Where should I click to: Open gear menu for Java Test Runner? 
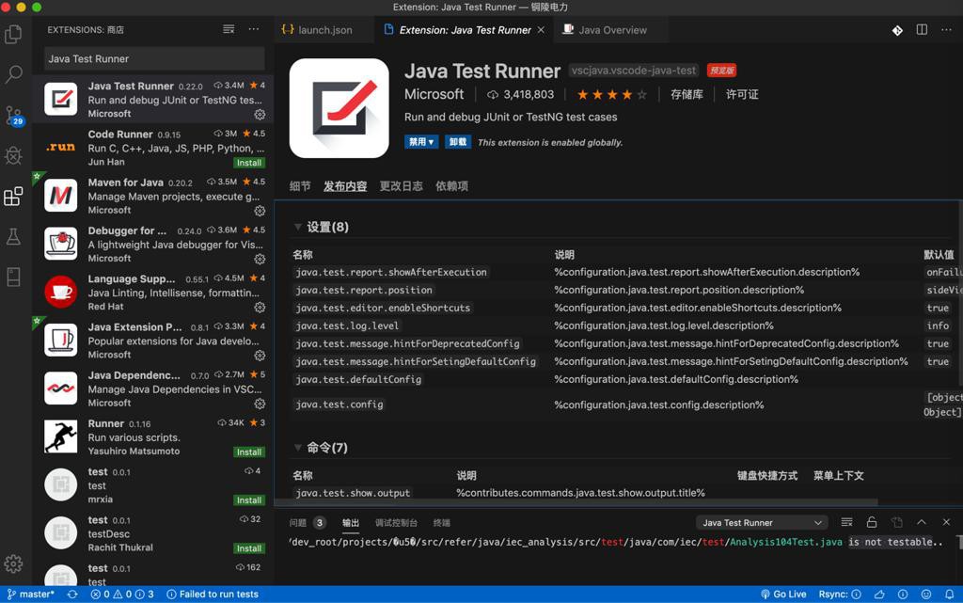(x=260, y=114)
